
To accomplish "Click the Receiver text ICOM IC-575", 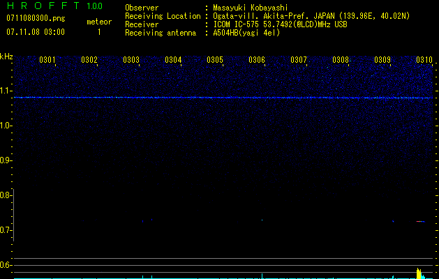I will [x=237, y=24].
